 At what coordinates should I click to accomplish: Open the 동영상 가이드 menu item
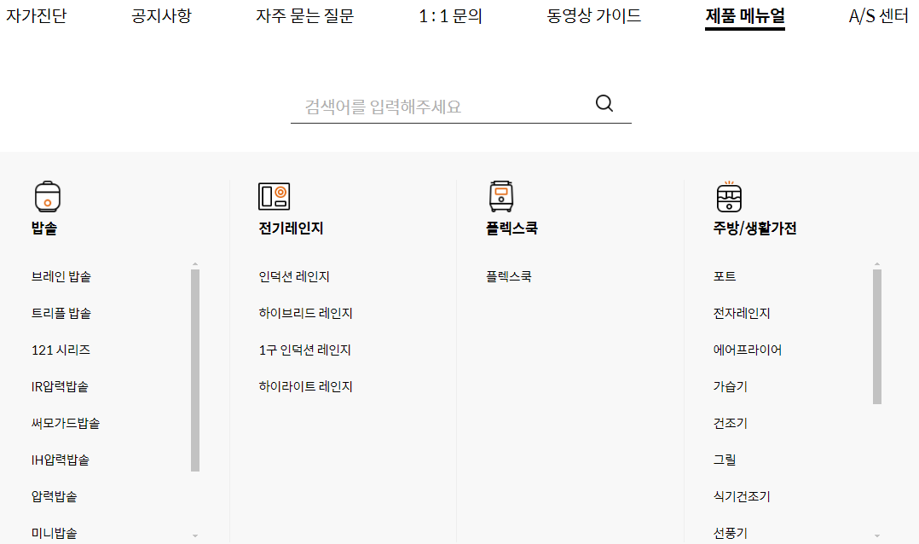[x=593, y=15]
